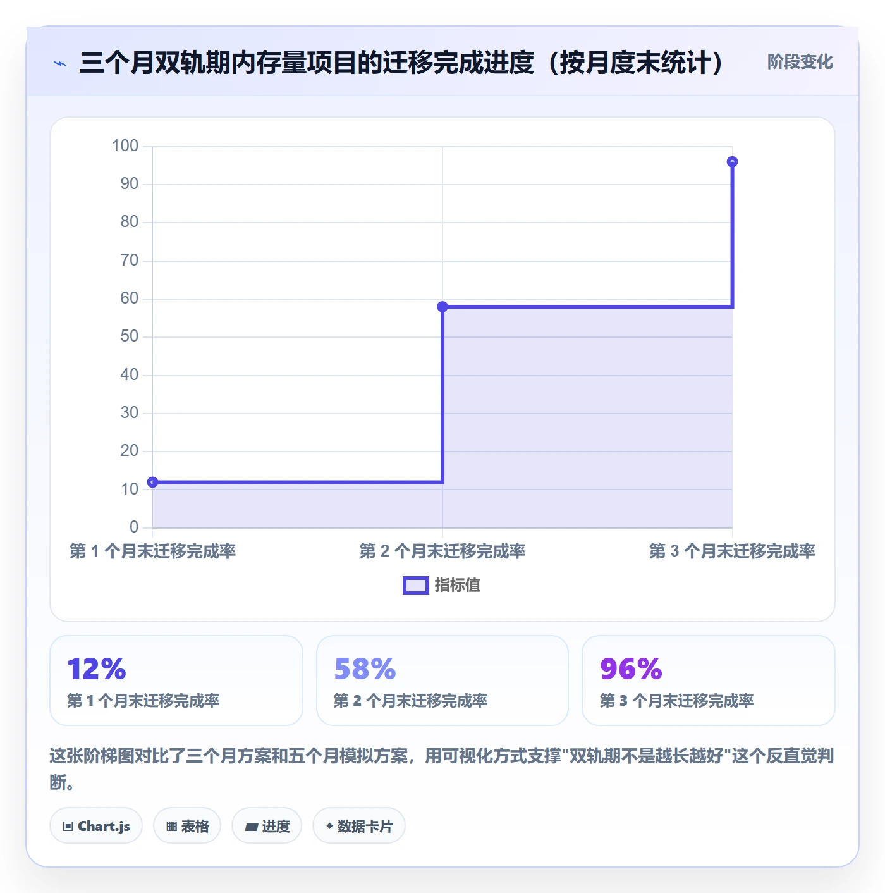Click the square icon in the Chart.js tag

[x=68, y=827]
